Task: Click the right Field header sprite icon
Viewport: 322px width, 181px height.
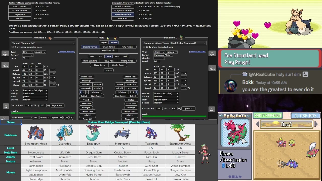Action: (x=115, y=38)
